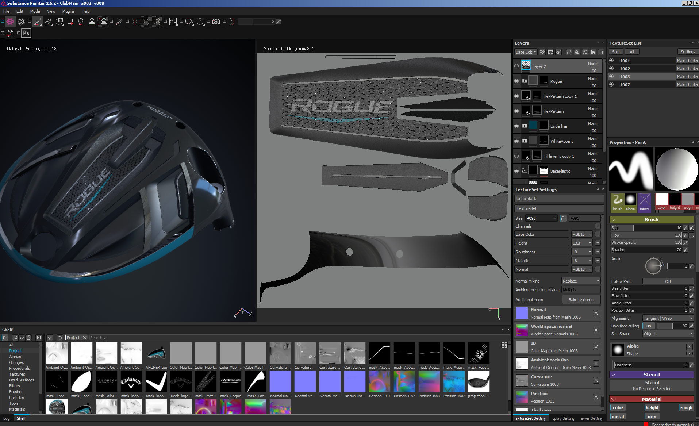Select the Eraser tool
The image size is (699, 426).
tap(48, 22)
